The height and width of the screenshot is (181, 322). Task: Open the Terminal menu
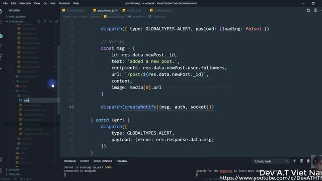(x=64, y=4)
